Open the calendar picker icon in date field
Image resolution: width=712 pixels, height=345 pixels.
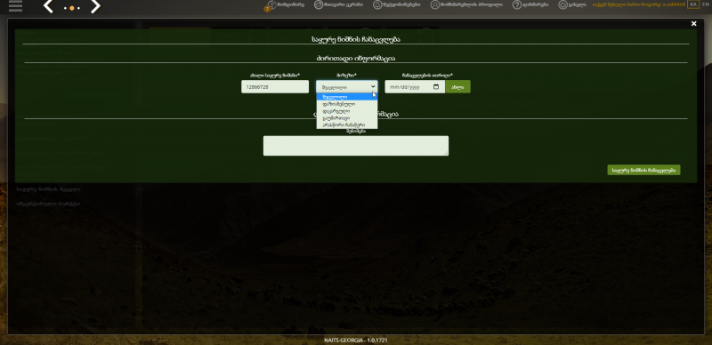tap(436, 87)
